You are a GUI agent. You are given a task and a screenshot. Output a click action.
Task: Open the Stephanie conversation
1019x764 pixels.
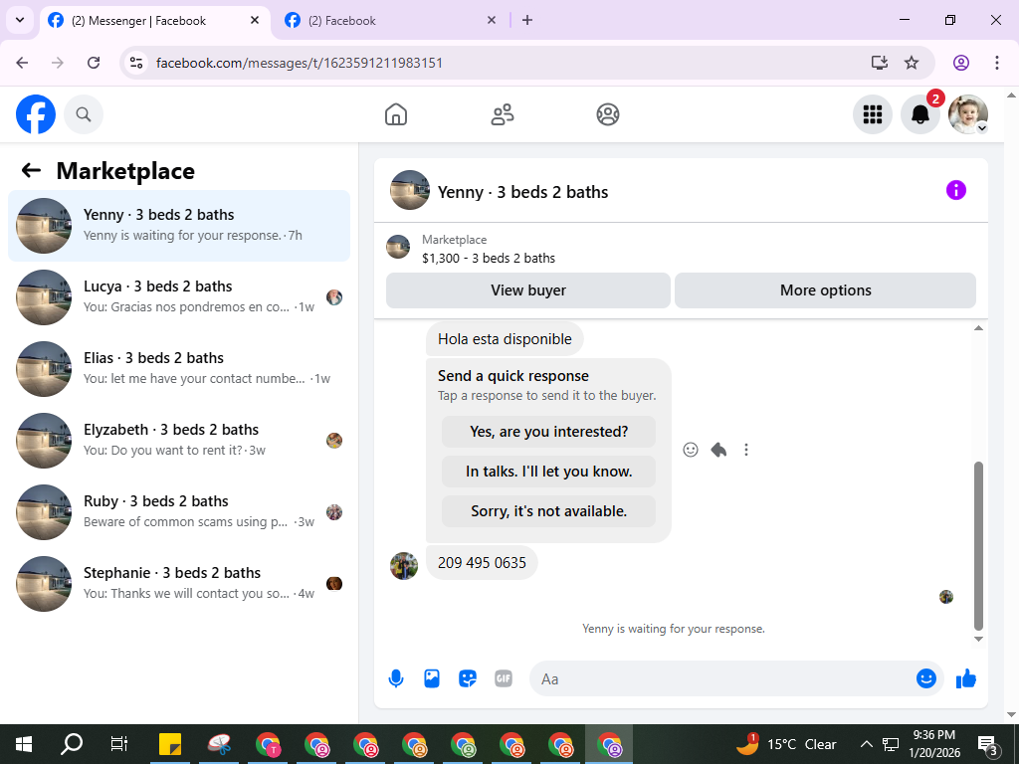pos(179,583)
